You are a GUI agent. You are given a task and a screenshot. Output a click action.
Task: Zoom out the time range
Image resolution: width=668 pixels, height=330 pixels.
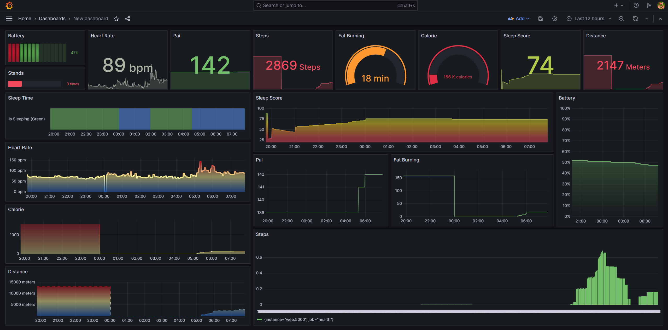(621, 19)
